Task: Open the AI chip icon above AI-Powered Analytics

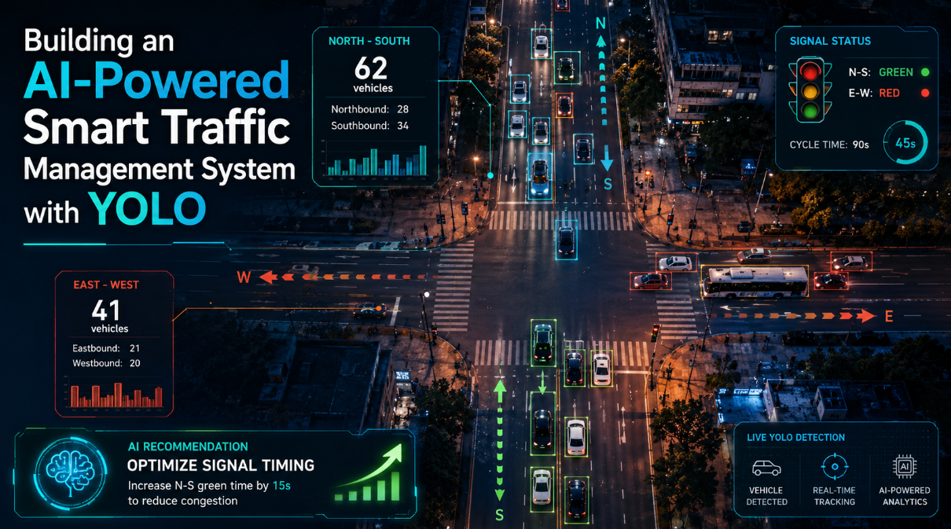Action: (905, 468)
